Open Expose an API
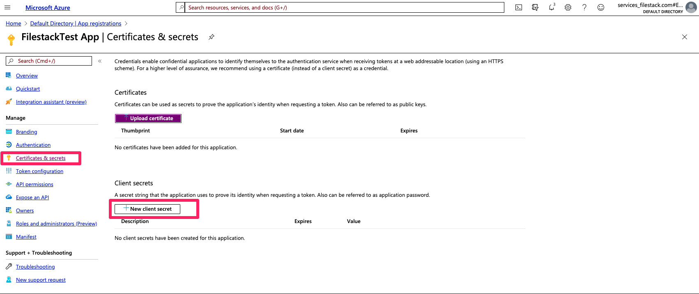 [x=32, y=198]
